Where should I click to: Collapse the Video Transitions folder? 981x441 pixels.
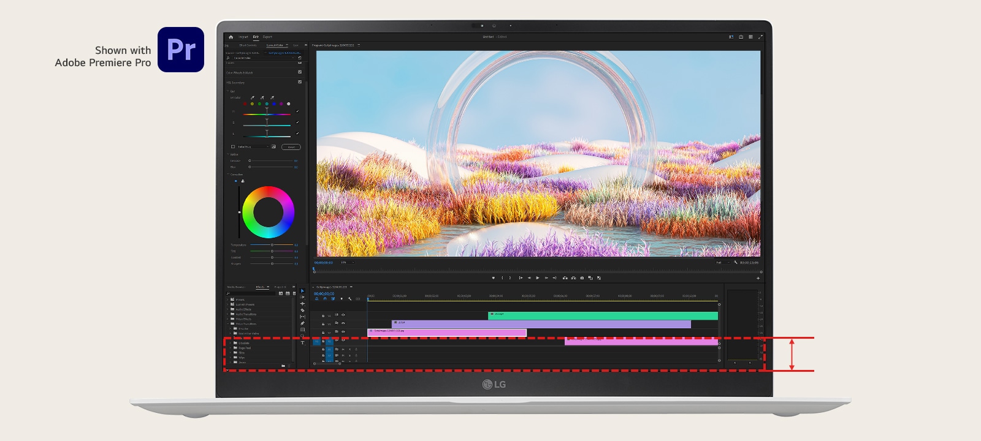(227, 324)
